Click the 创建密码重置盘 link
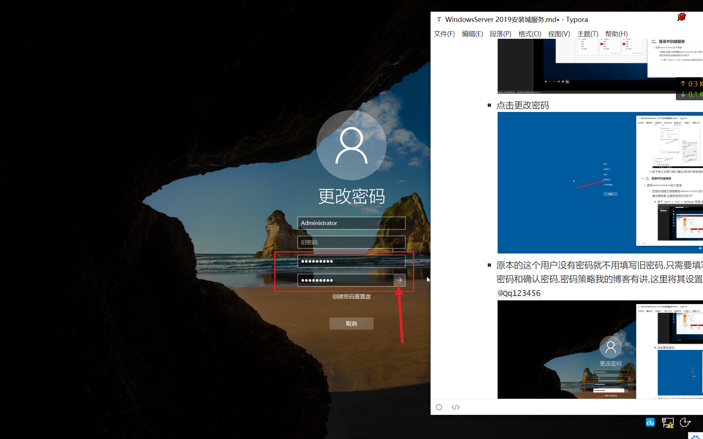 [x=351, y=297]
